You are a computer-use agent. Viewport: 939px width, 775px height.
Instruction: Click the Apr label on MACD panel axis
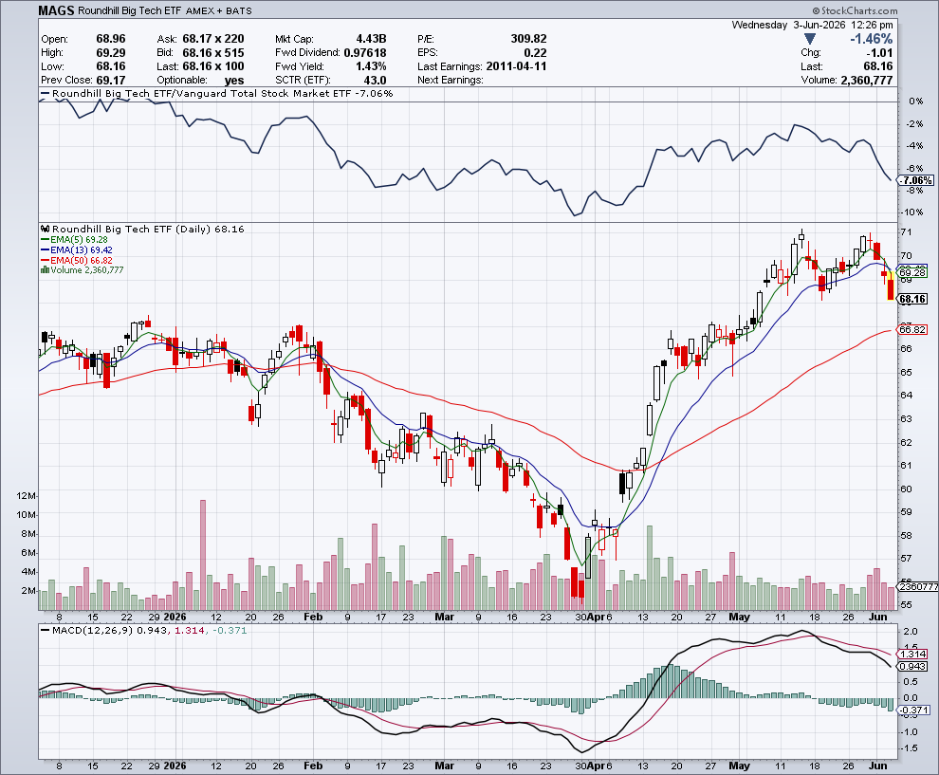596,766
